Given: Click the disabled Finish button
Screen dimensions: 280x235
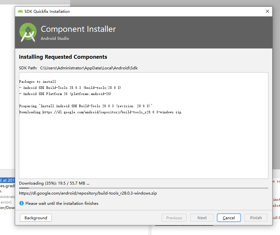Looking at the screenshot, I should coord(256,218).
